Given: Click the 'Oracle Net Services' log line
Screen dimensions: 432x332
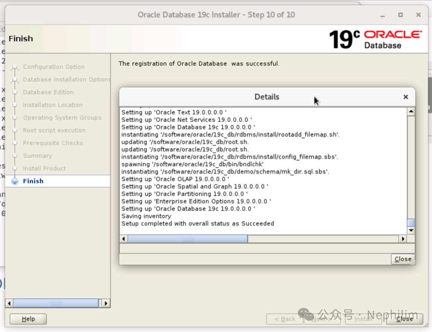Looking at the screenshot, I should click(186, 120).
